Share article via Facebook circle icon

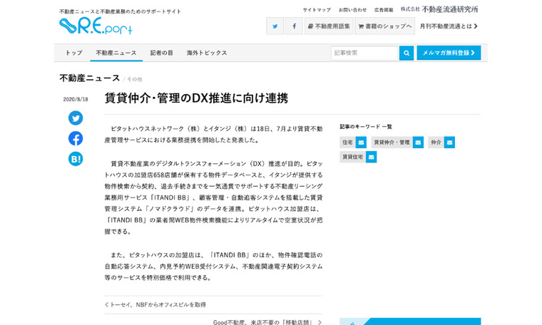coord(76,138)
